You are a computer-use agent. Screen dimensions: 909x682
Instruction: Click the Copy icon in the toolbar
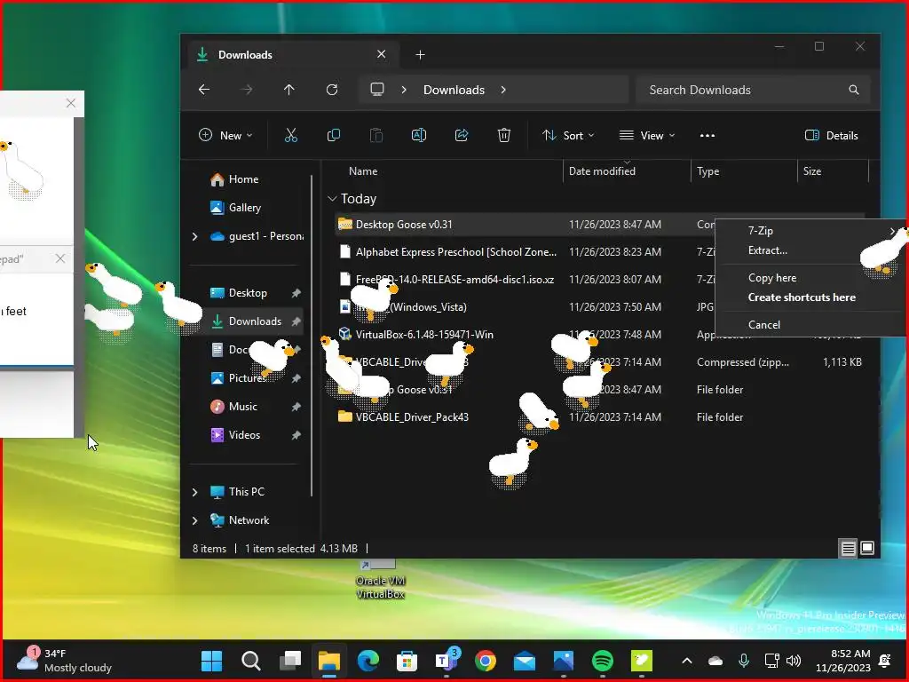click(x=334, y=136)
